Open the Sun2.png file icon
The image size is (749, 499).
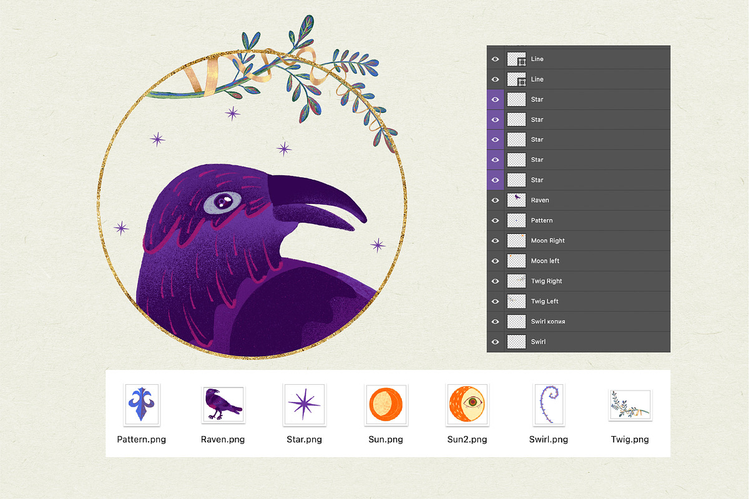pos(467,404)
